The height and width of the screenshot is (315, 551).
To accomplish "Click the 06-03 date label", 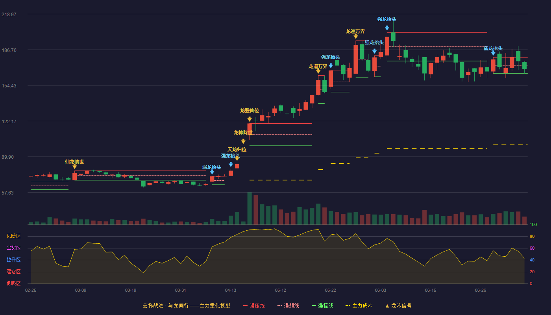I will 381,290.
